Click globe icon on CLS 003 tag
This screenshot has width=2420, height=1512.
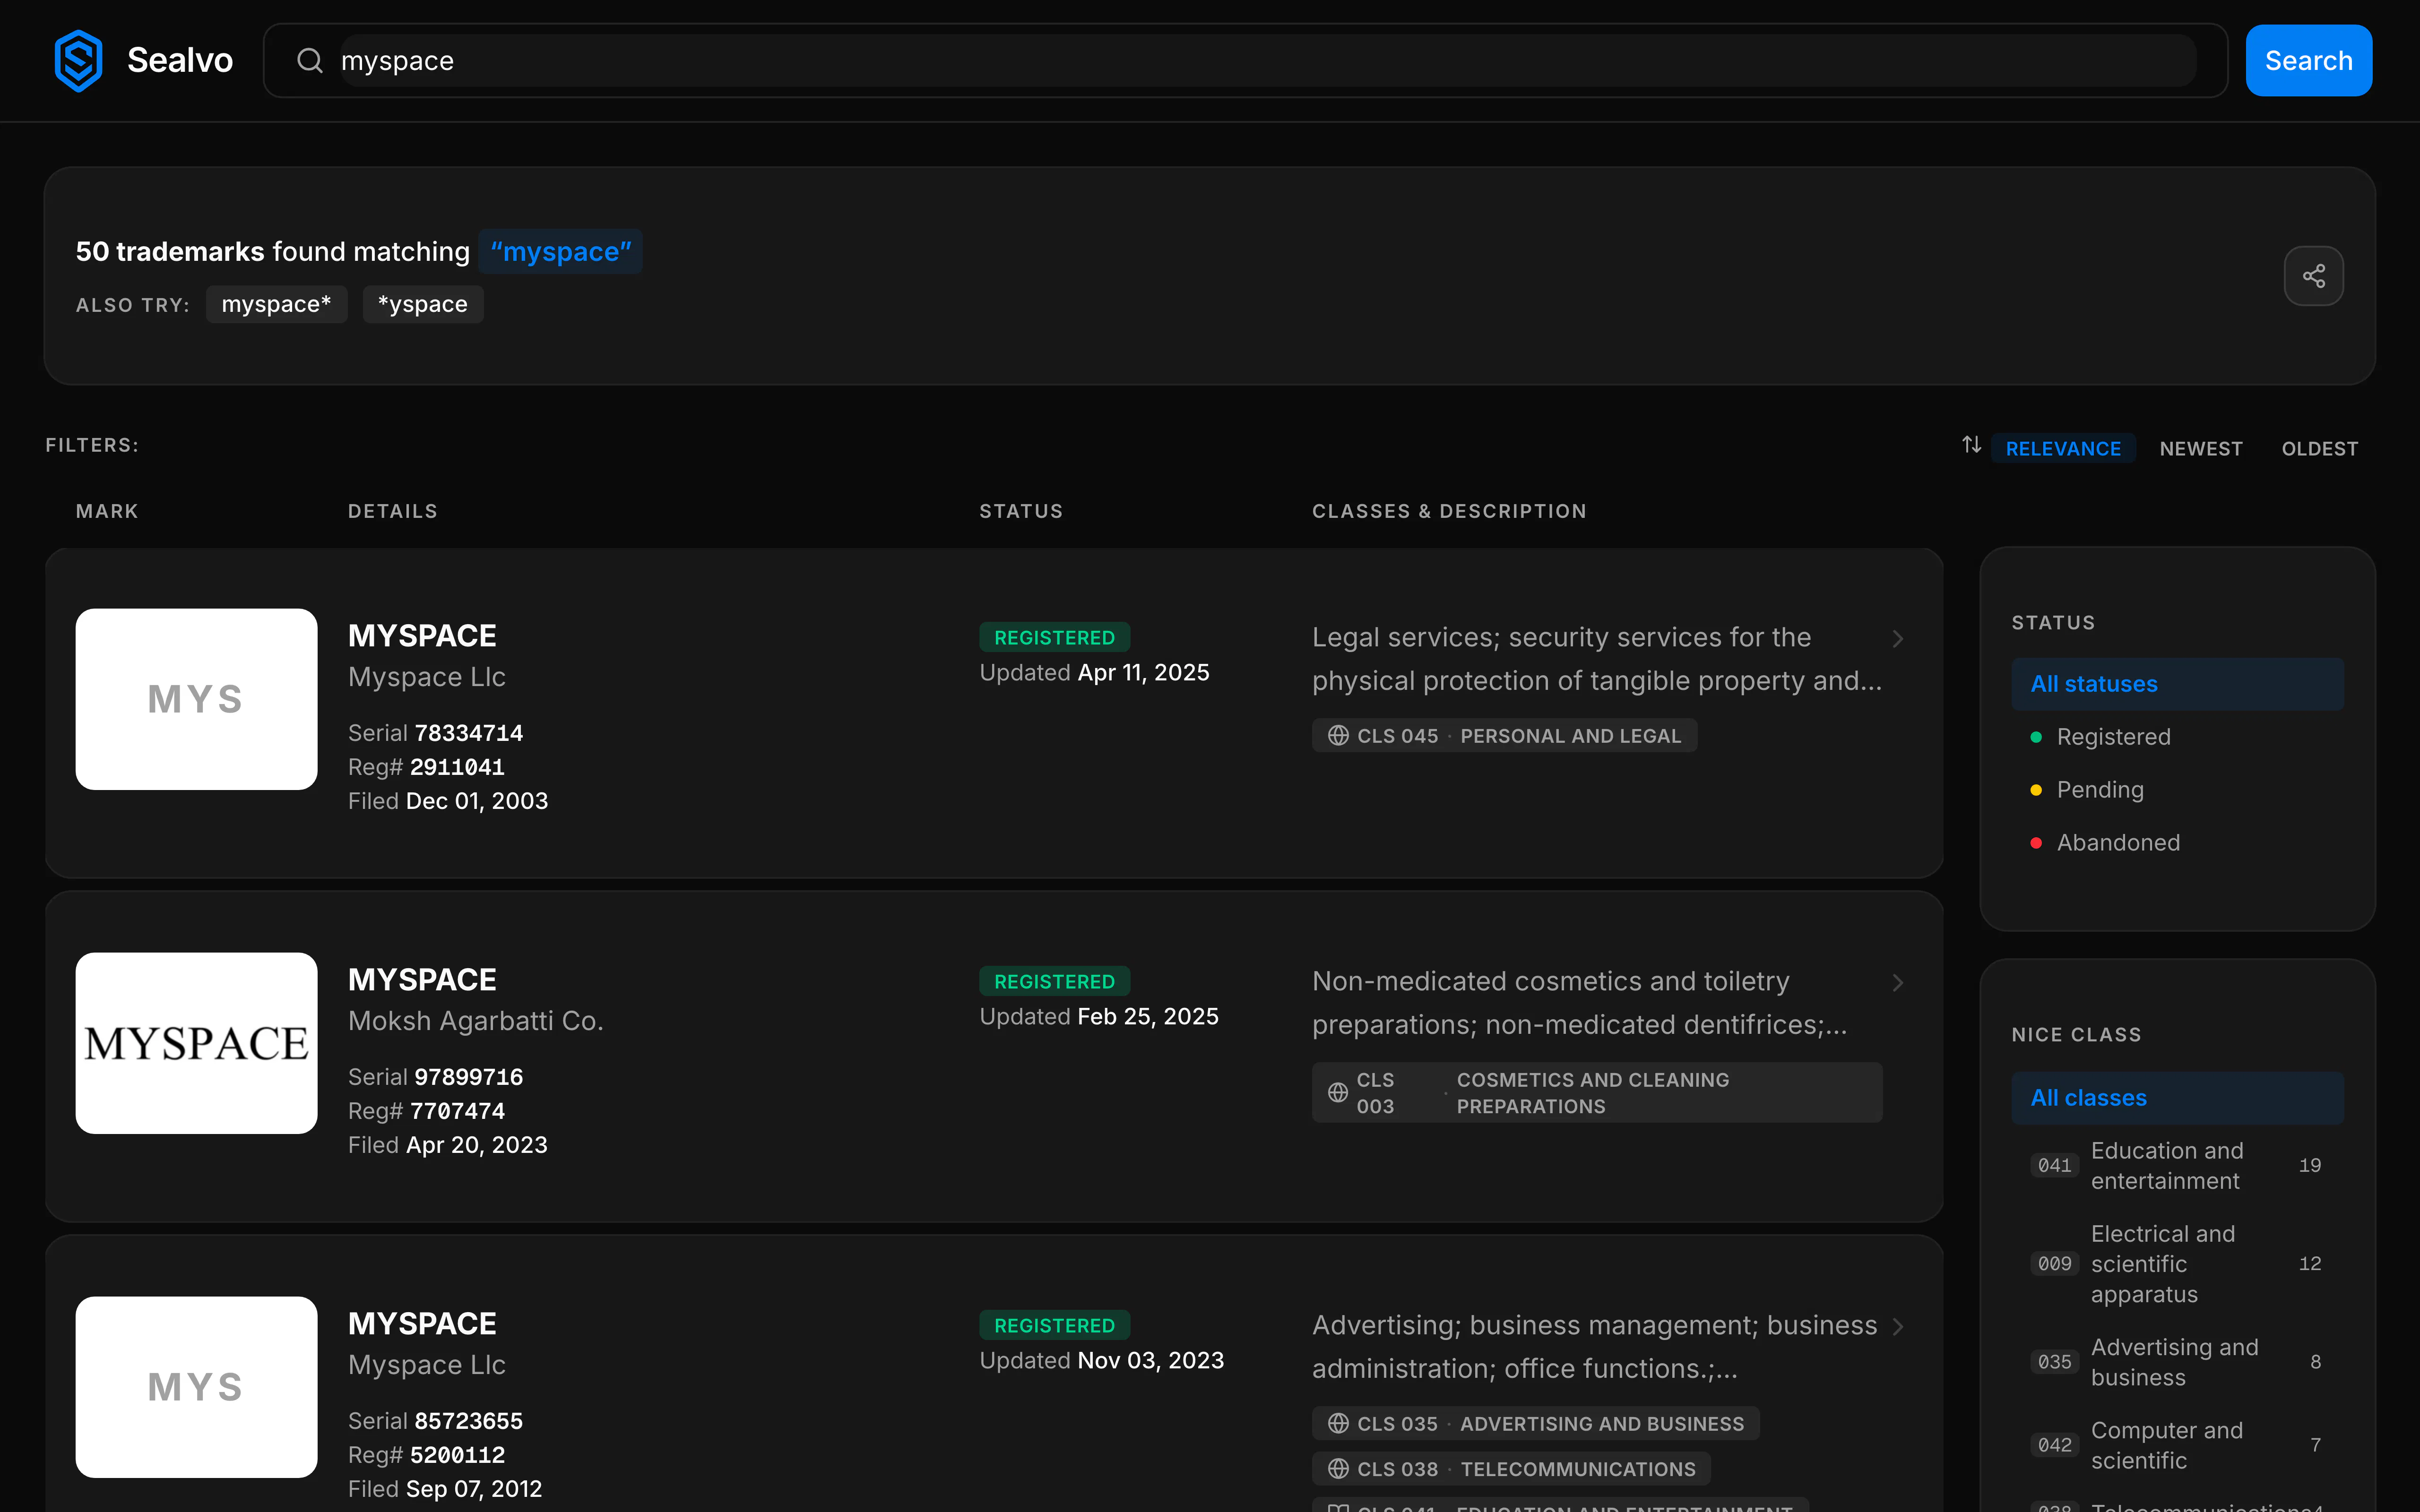coord(1338,1093)
